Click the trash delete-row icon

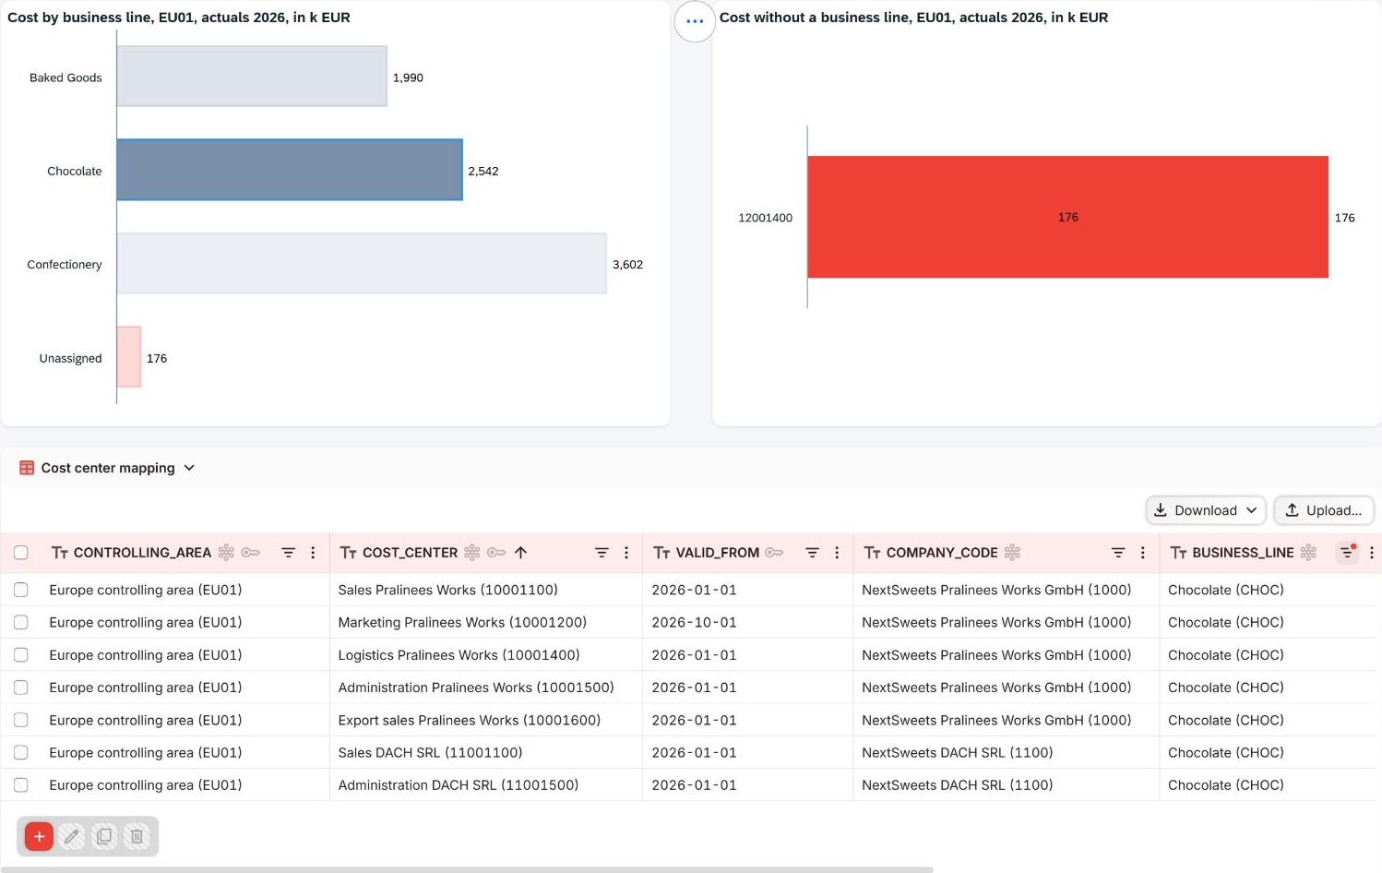coord(137,836)
